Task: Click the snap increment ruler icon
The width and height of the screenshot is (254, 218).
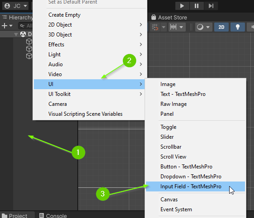Action: coord(173,27)
